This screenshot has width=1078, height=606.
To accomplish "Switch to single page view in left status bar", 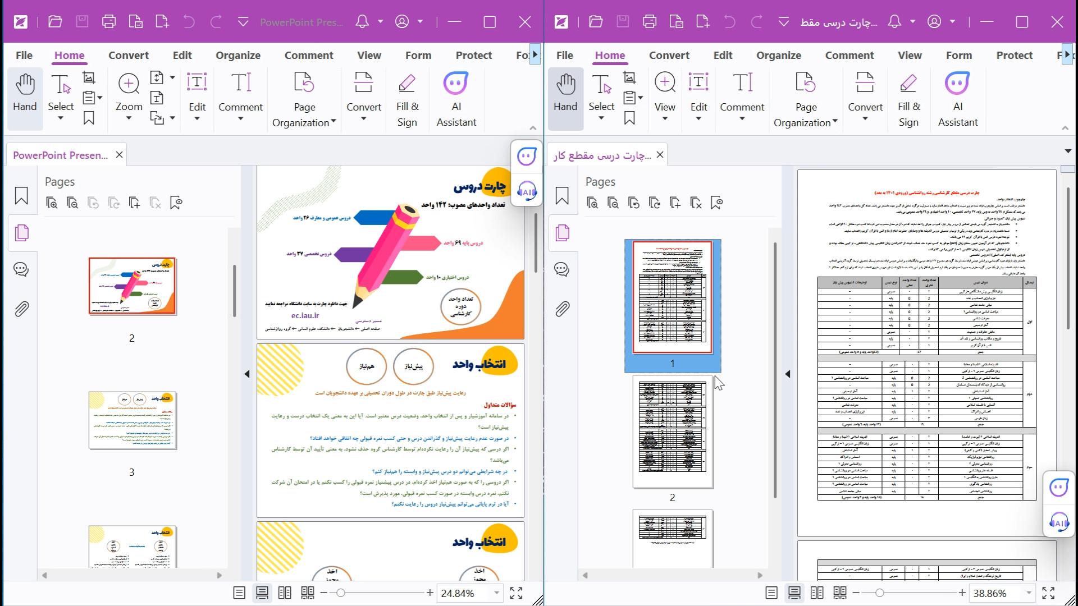I will pos(239,593).
